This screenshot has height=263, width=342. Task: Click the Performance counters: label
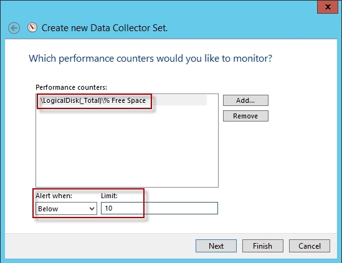[x=71, y=87]
